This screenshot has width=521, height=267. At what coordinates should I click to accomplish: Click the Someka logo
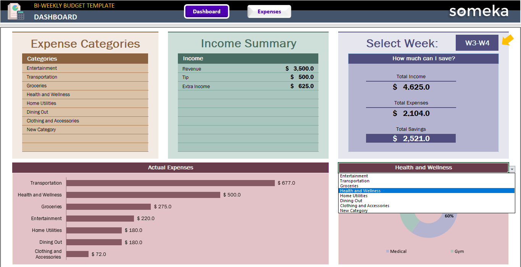click(478, 11)
